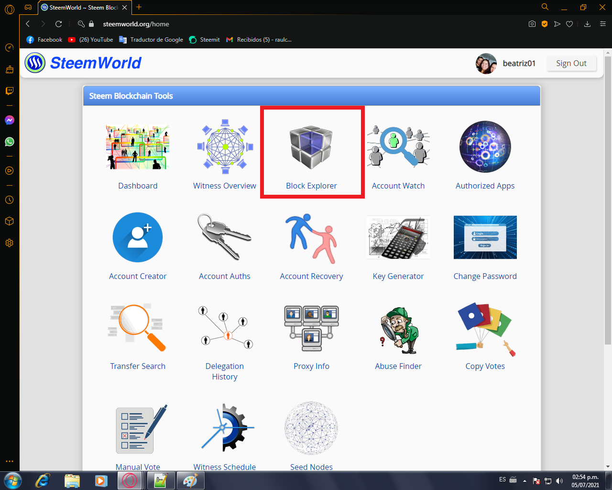612x490 pixels.
Task: Open the Steemit bookmark
Action: coord(204,40)
